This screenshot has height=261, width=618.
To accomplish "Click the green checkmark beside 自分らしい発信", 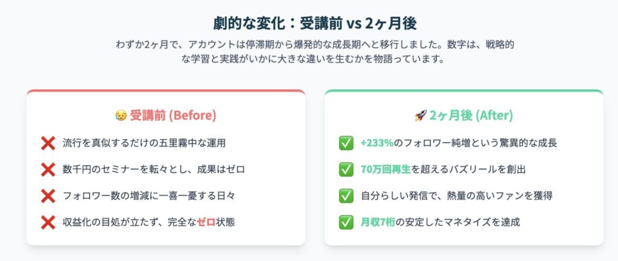I will tap(346, 196).
